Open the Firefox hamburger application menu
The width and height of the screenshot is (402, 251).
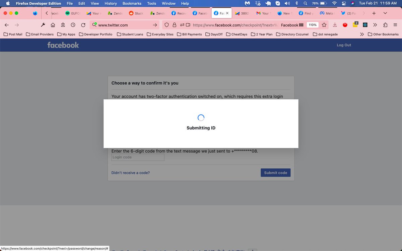(395, 25)
